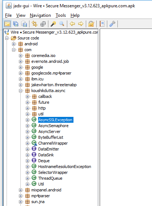Expand the sun.jna package
Viewport: 152px width, 206px height.
click(x=20, y=202)
